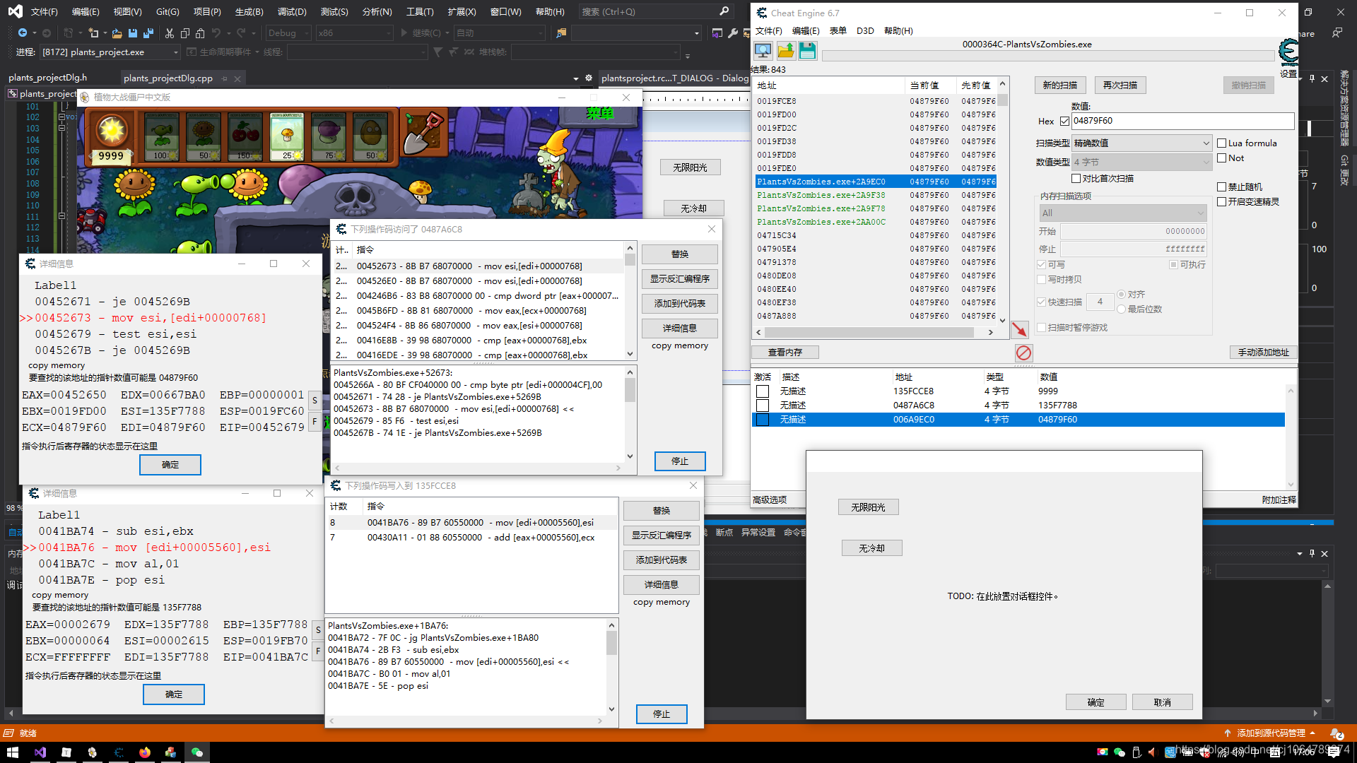Select the Peashooter seed card costing 100
This screenshot has height=763, width=1357.
[x=161, y=136]
